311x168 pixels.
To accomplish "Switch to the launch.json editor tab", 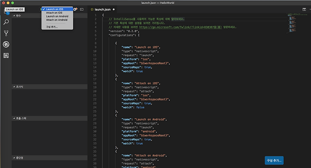I will tap(102, 9).
